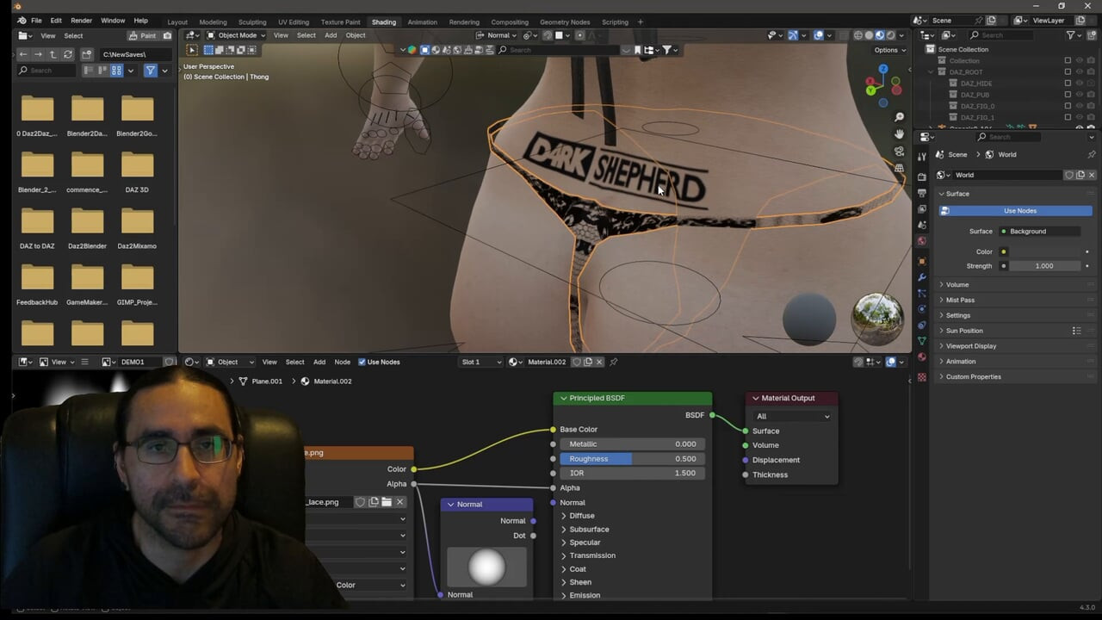Hide DAZ_PUB collection in viewport

tap(1080, 95)
